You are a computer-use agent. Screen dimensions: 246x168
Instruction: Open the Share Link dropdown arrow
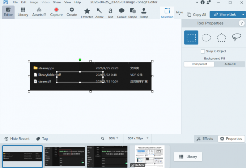[243, 14]
